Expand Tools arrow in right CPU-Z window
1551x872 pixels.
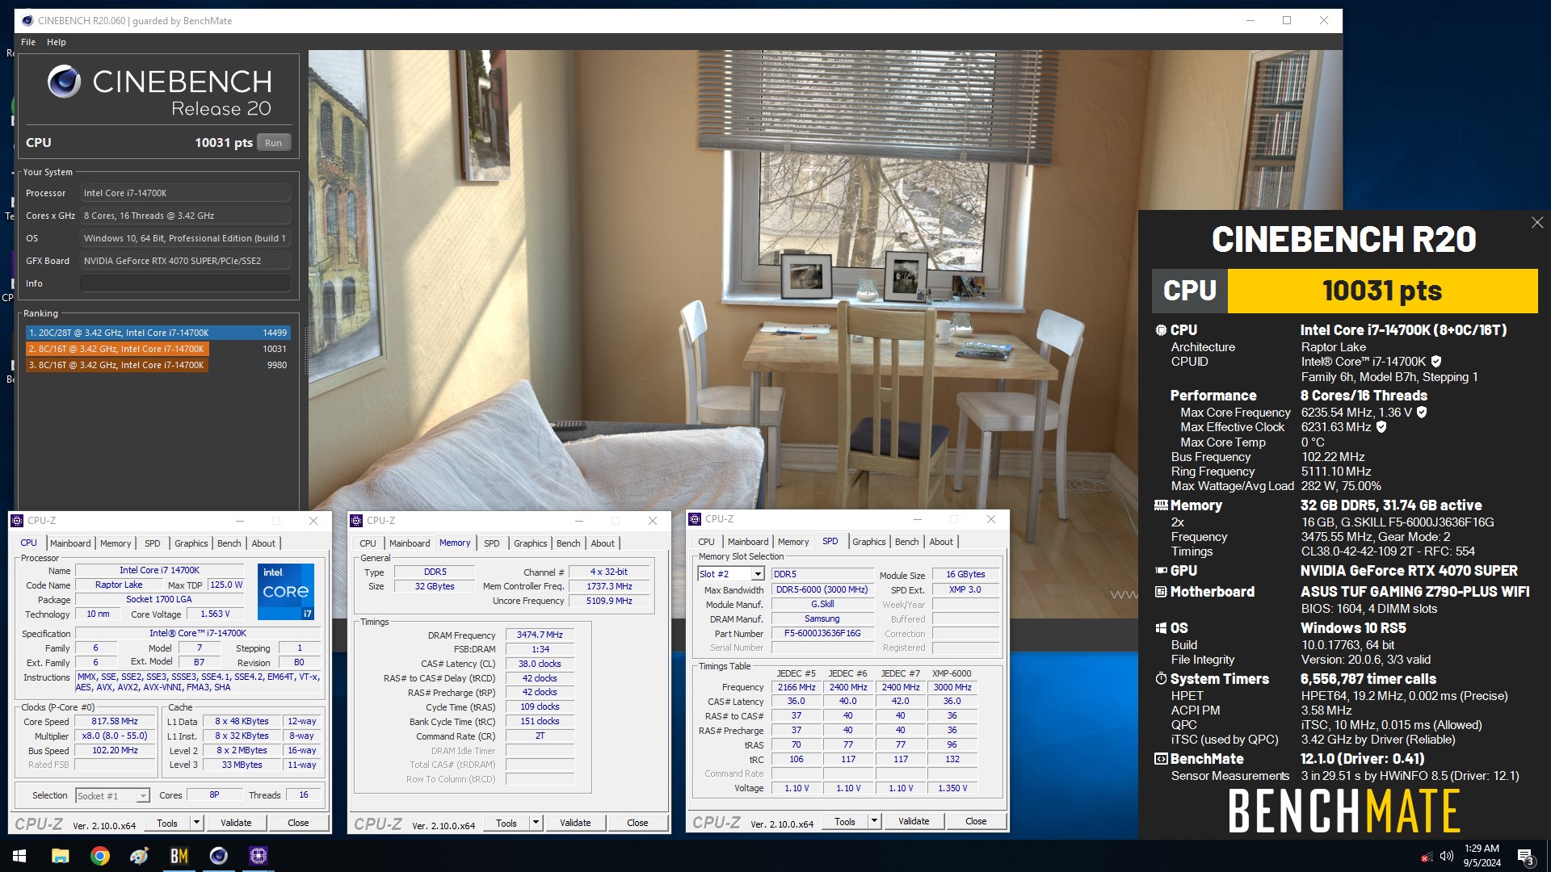pyautogui.click(x=874, y=821)
